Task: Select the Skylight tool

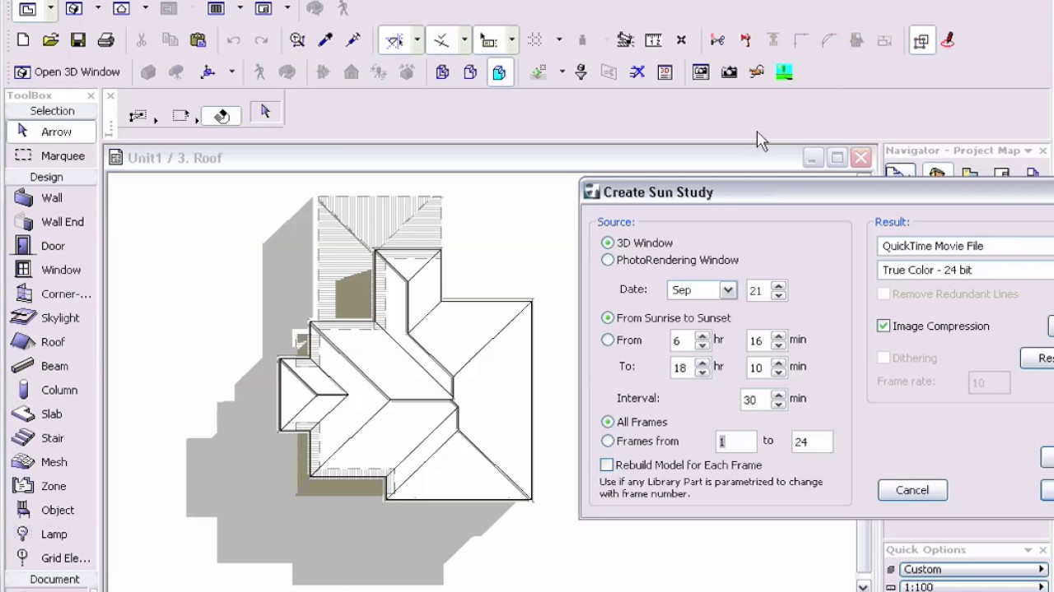Action: pos(51,317)
